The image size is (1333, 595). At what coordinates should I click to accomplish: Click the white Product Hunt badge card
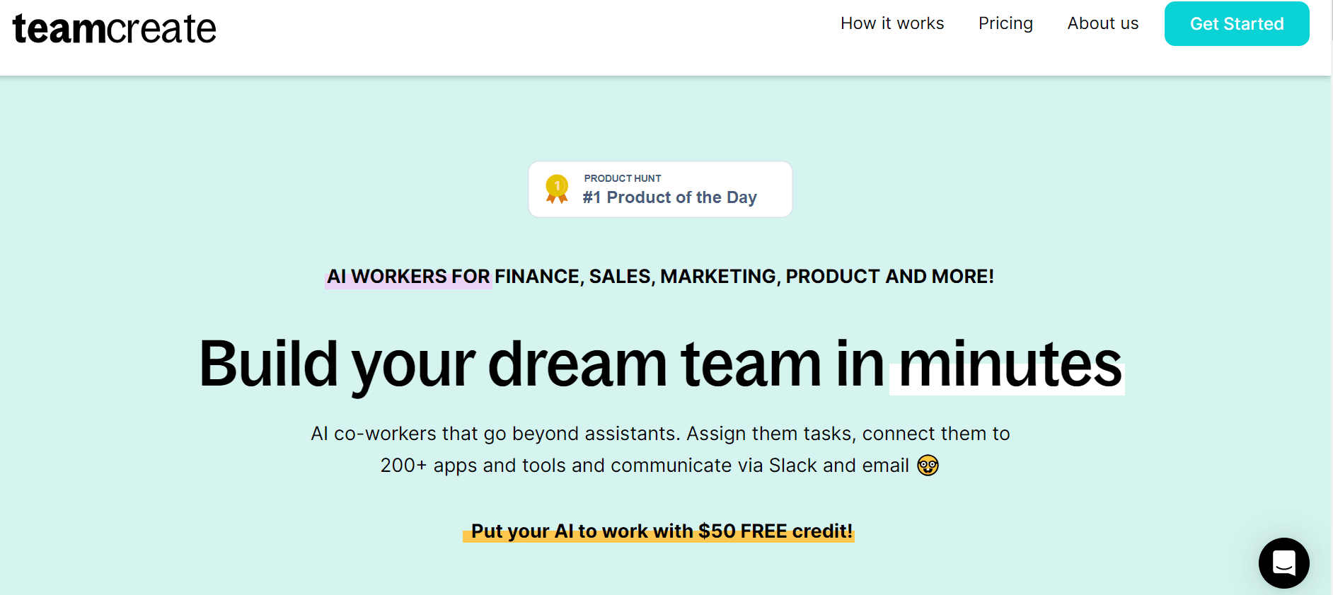click(659, 189)
